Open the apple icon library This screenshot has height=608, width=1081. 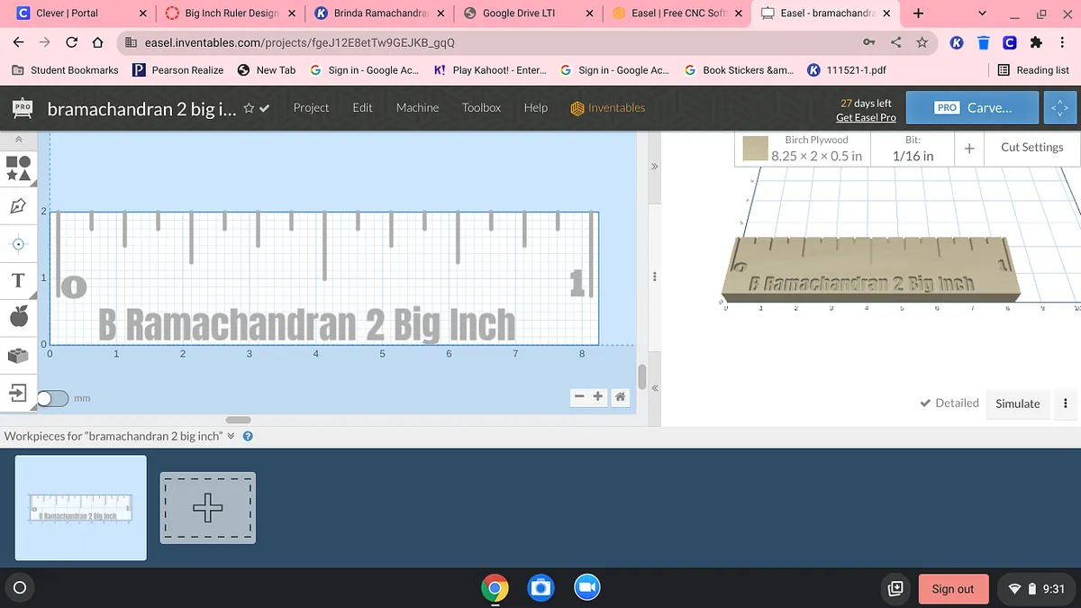tap(18, 315)
